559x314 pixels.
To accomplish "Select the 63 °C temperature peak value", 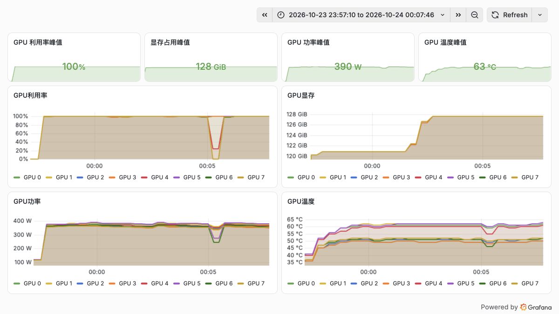I will click(485, 67).
